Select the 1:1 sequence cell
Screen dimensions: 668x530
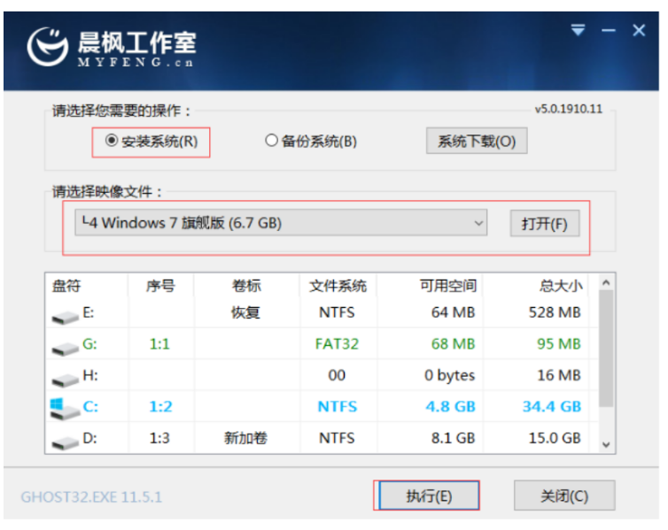coord(159,344)
